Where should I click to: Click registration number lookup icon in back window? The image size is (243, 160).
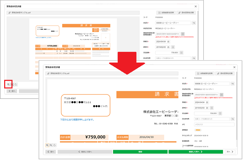pos(183,34)
